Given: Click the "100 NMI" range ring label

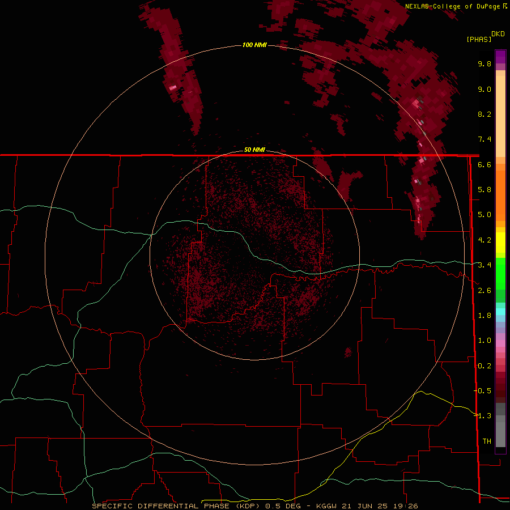Looking at the screenshot, I should click(x=254, y=45).
